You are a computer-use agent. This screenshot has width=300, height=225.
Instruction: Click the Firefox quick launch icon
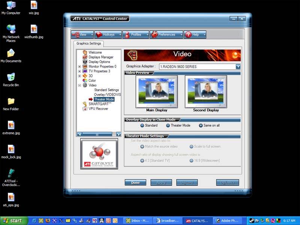(48, 220)
